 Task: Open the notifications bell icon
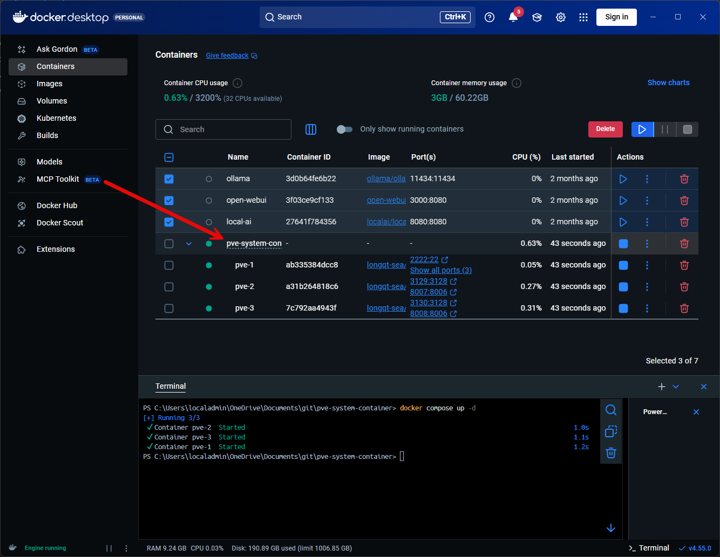(513, 17)
